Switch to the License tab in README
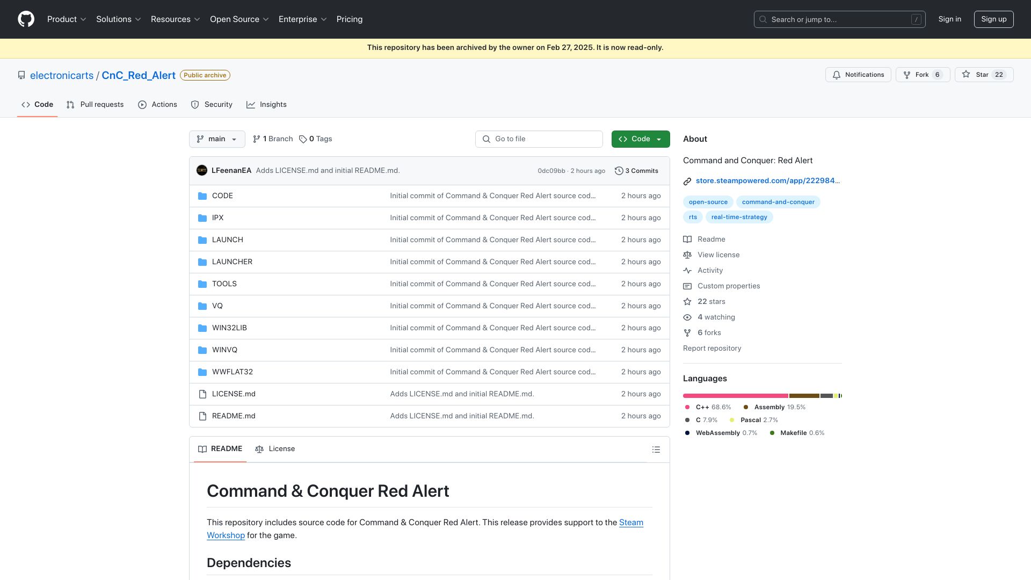The image size is (1031, 580). [x=275, y=449]
